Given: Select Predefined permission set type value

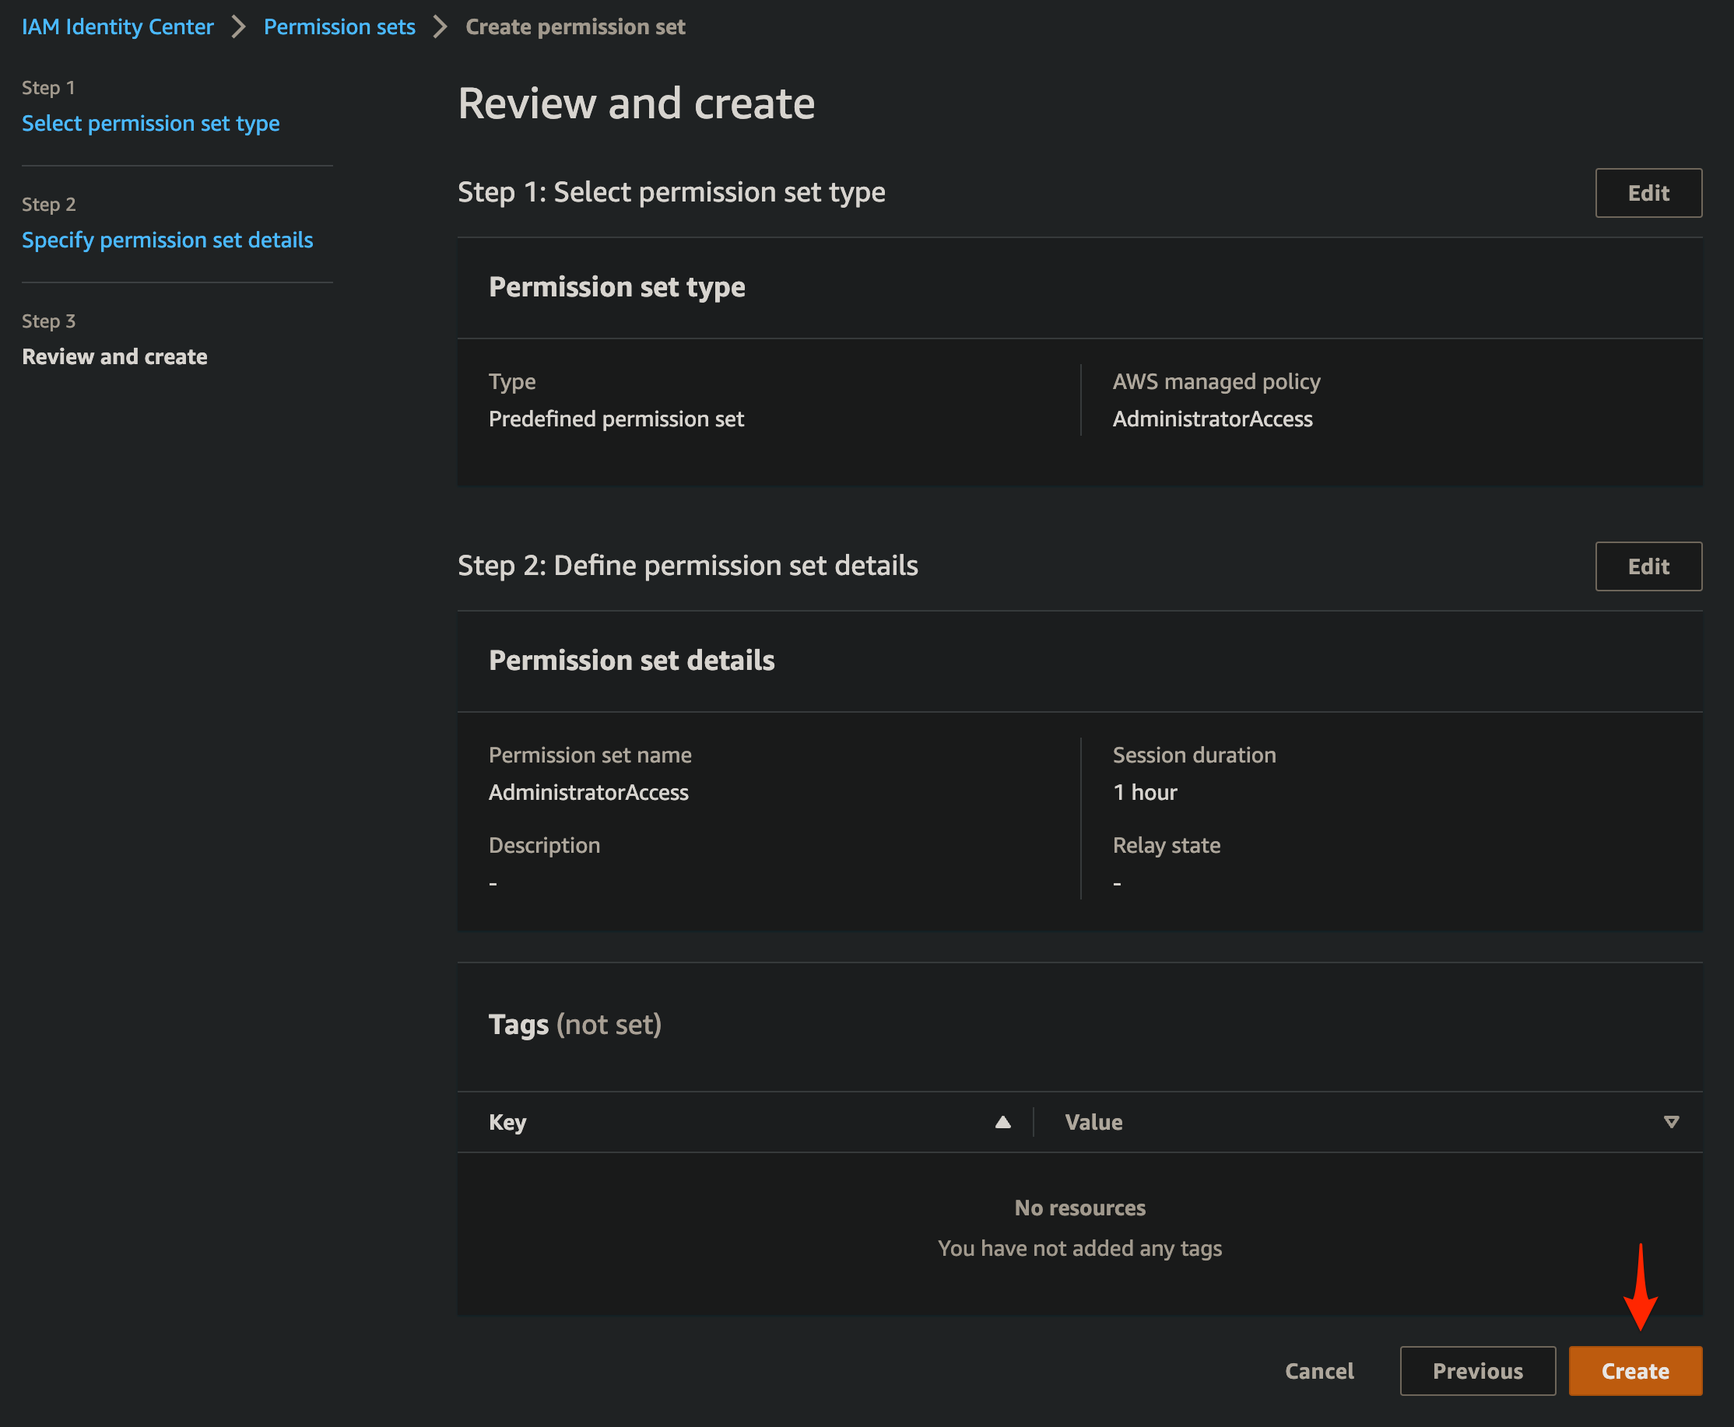Looking at the screenshot, I should [616, 419].
